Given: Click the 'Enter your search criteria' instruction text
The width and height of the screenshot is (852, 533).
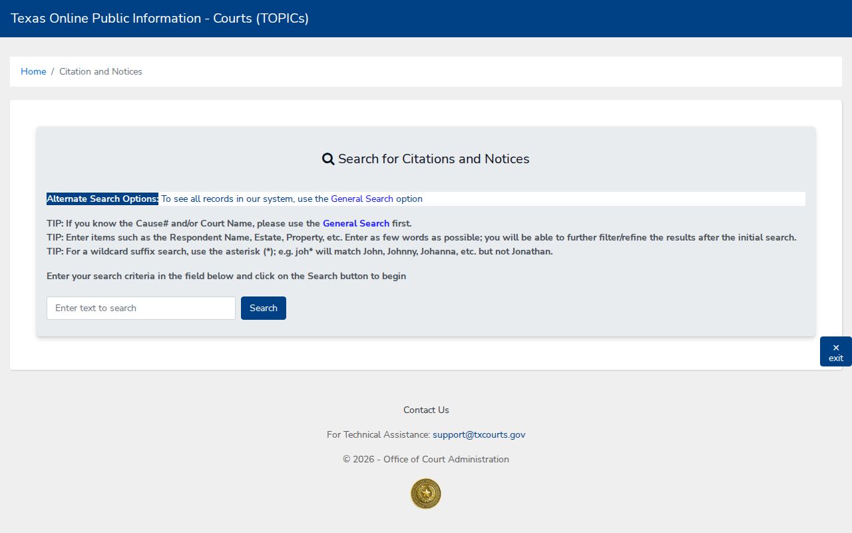Looking at the screenshot, I should click(226, 276).
